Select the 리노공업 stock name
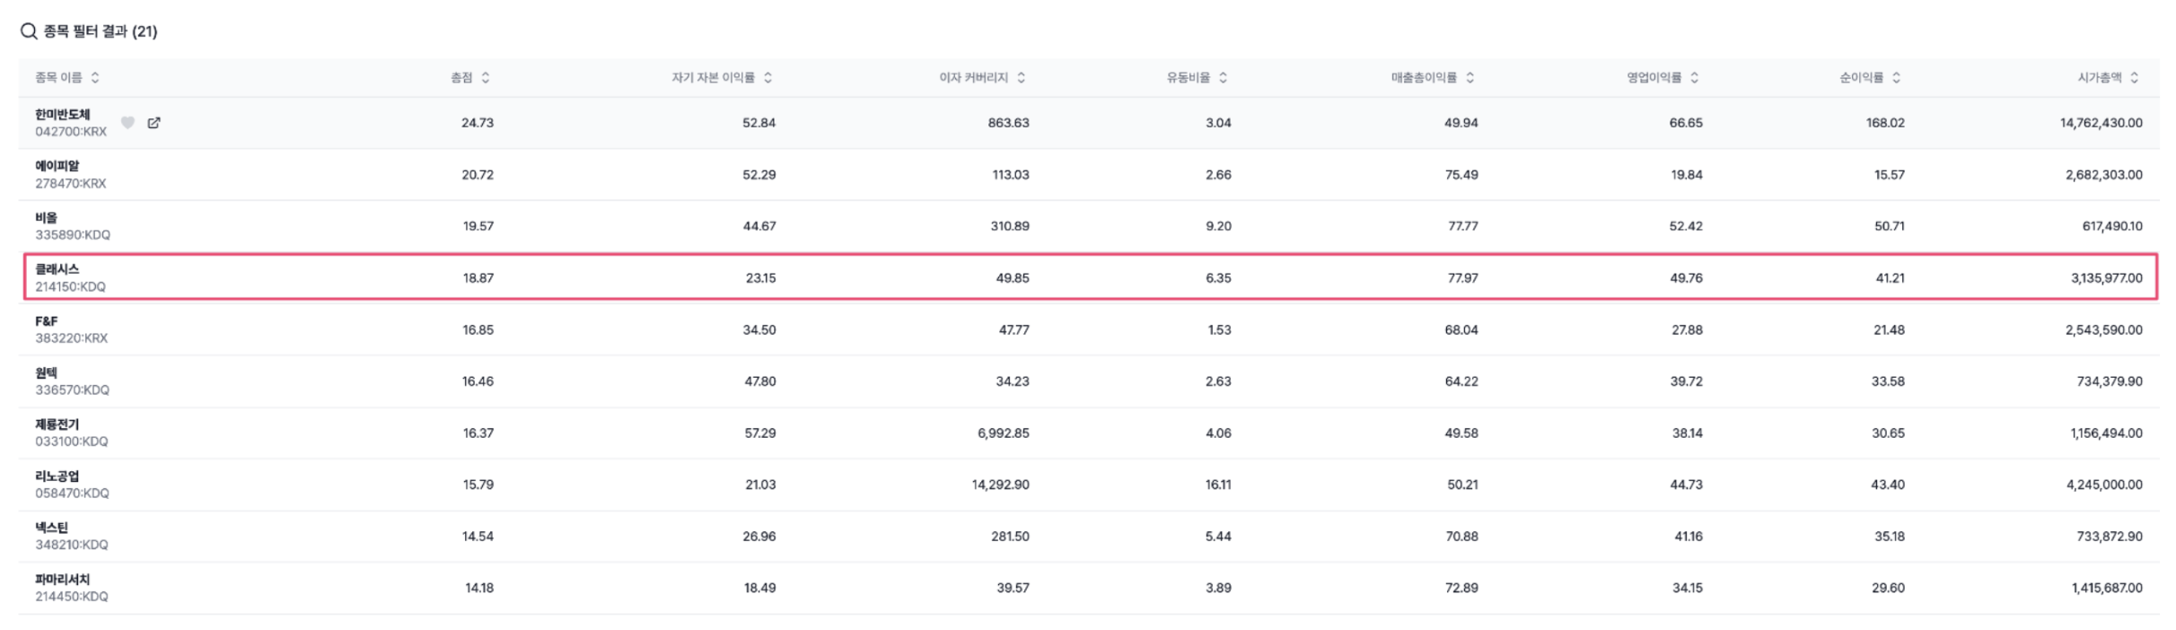2176x630 pixels. coord(57,477)
